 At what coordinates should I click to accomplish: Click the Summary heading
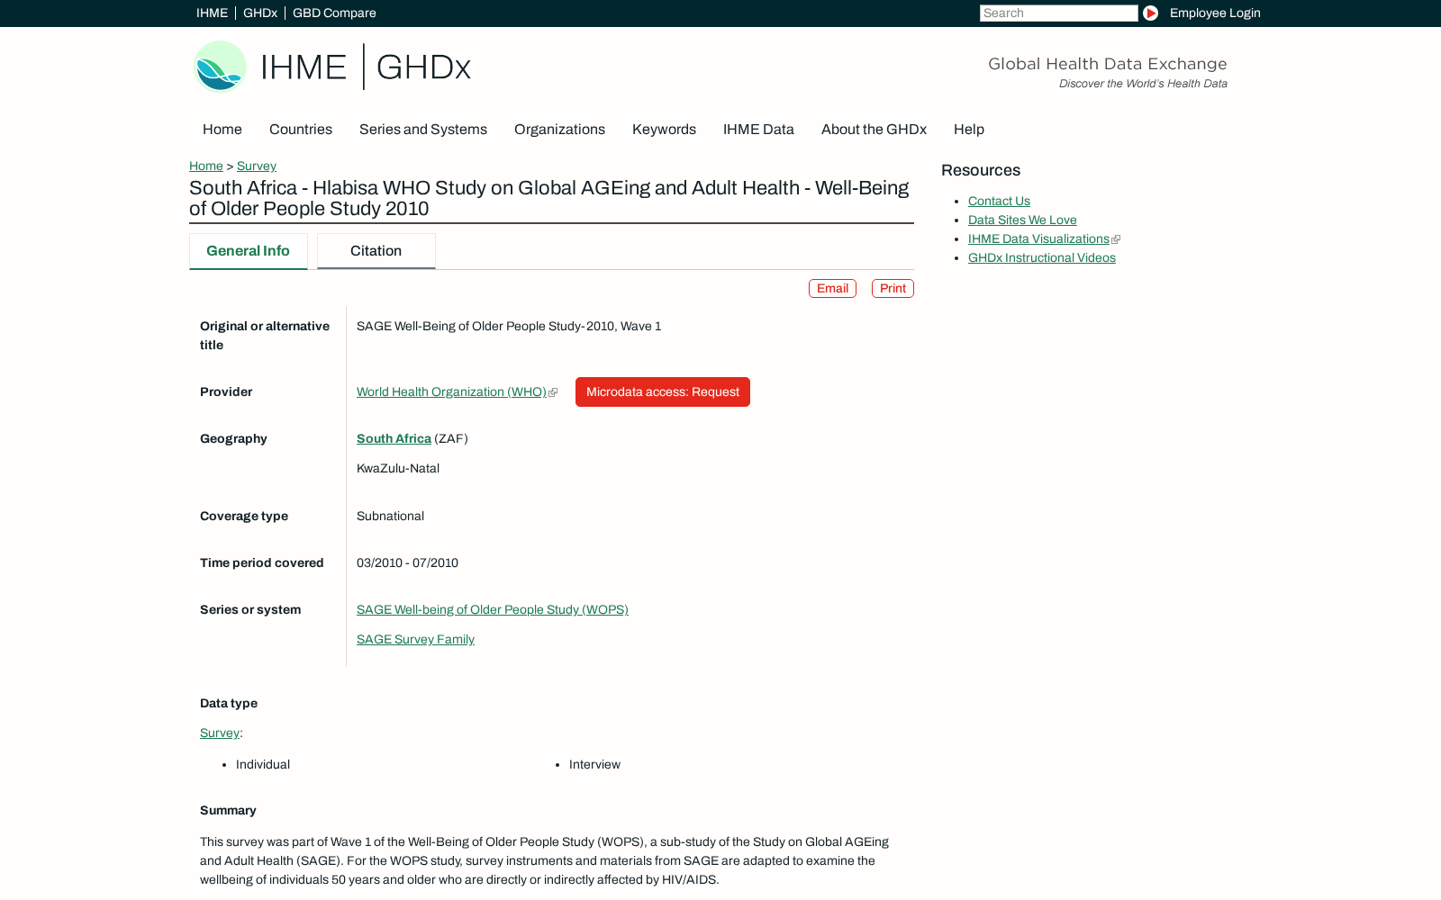click(x=228, y=810)
